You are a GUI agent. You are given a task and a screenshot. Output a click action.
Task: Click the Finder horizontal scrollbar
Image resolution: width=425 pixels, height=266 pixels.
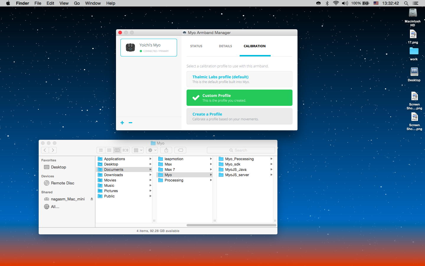point(231,225)
